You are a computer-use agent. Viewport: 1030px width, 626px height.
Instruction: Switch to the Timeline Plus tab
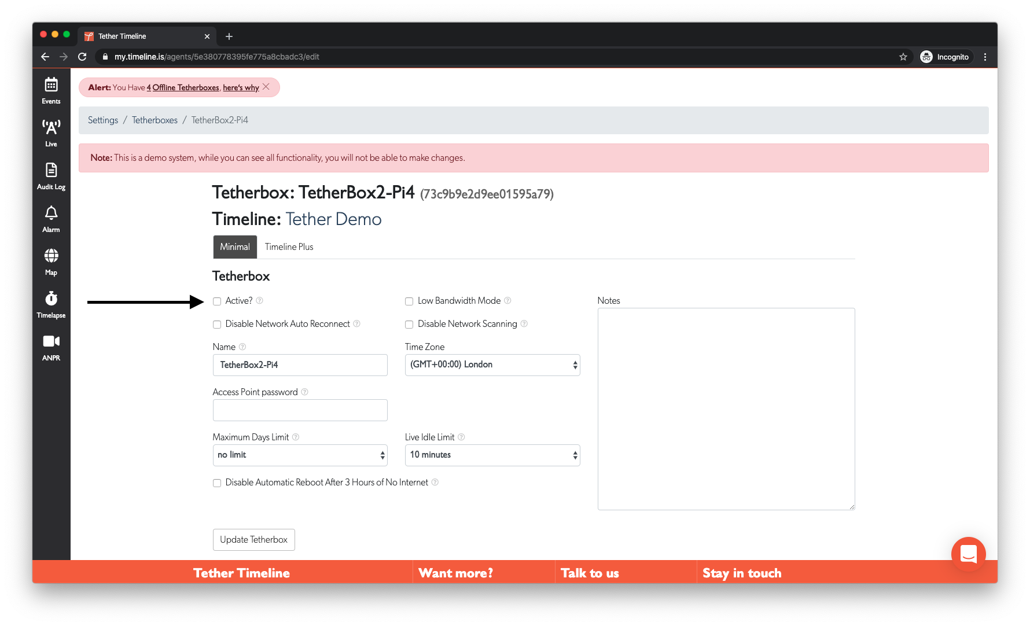click(x=289, y=246)
